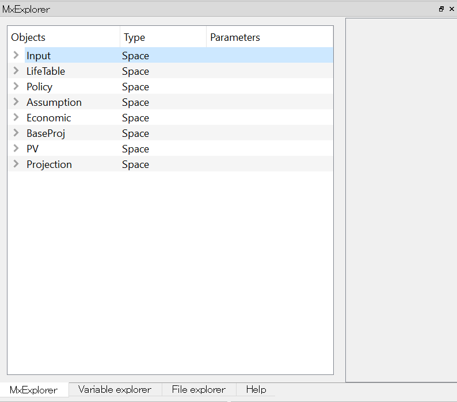
Task: Click the Space type of Policy
Action: [x=135, y=87]
